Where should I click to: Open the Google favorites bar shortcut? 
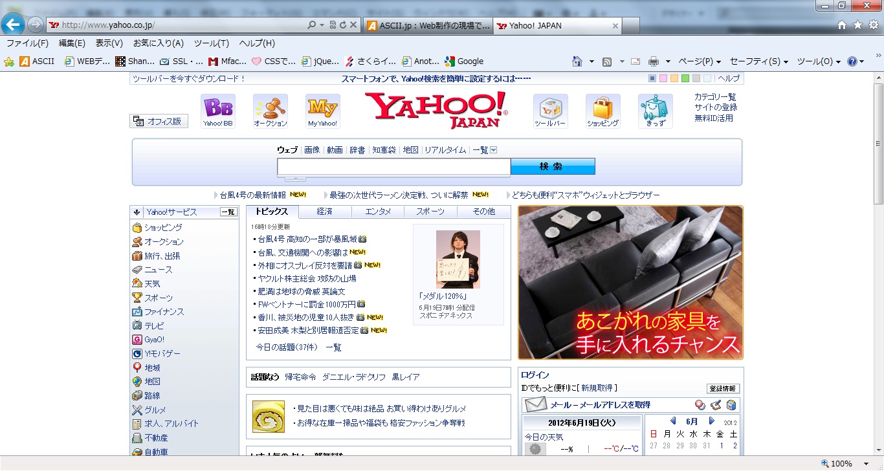coord(464,61)
